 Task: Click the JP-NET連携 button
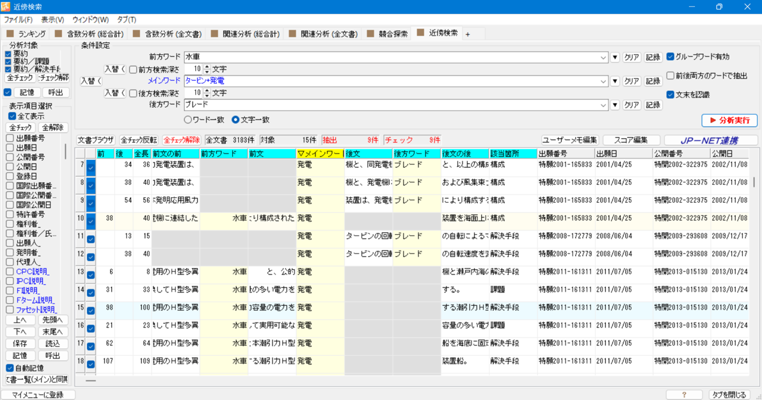(710, 140)
